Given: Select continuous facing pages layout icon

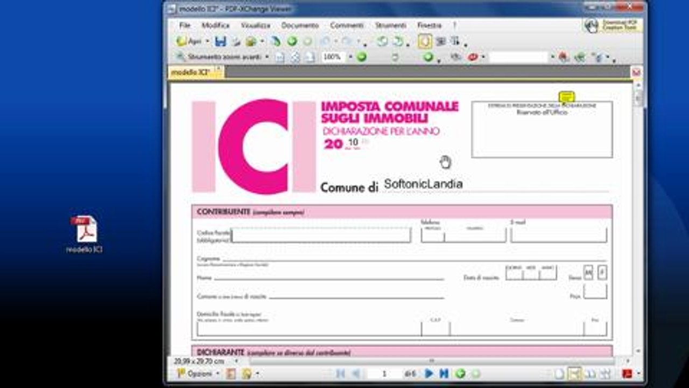Looking at the screenshot, I should (x=605, y=373).
